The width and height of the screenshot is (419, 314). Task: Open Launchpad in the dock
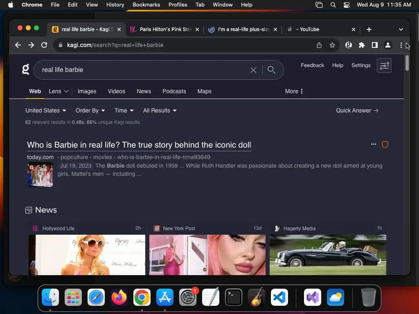click(73, 297)
